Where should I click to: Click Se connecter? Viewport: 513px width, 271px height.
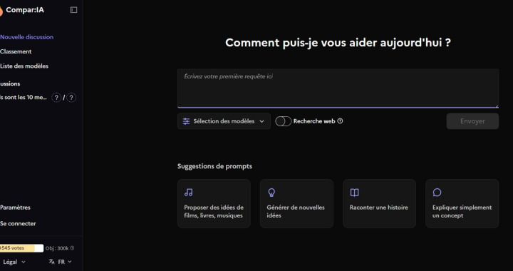[x=18, y=223]
